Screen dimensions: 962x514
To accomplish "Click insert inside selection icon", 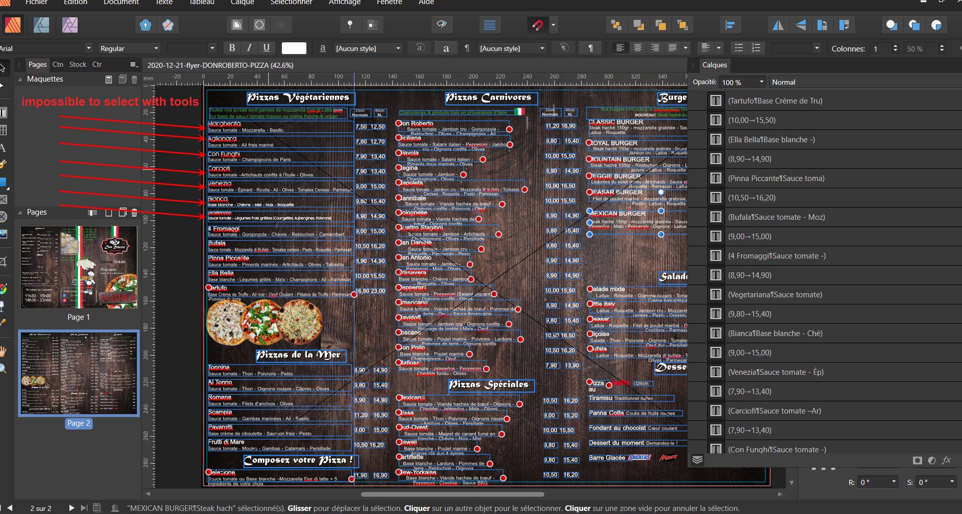I will click(x=936, y=24).
